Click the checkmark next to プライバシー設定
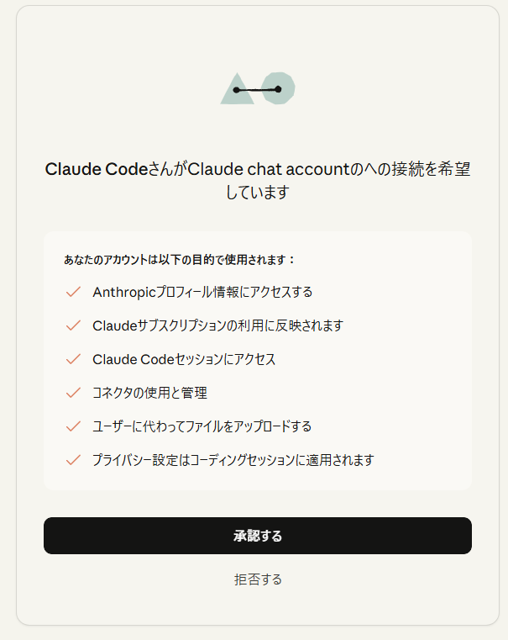Screen dimensions: 508x640 (x=73, y=460)
